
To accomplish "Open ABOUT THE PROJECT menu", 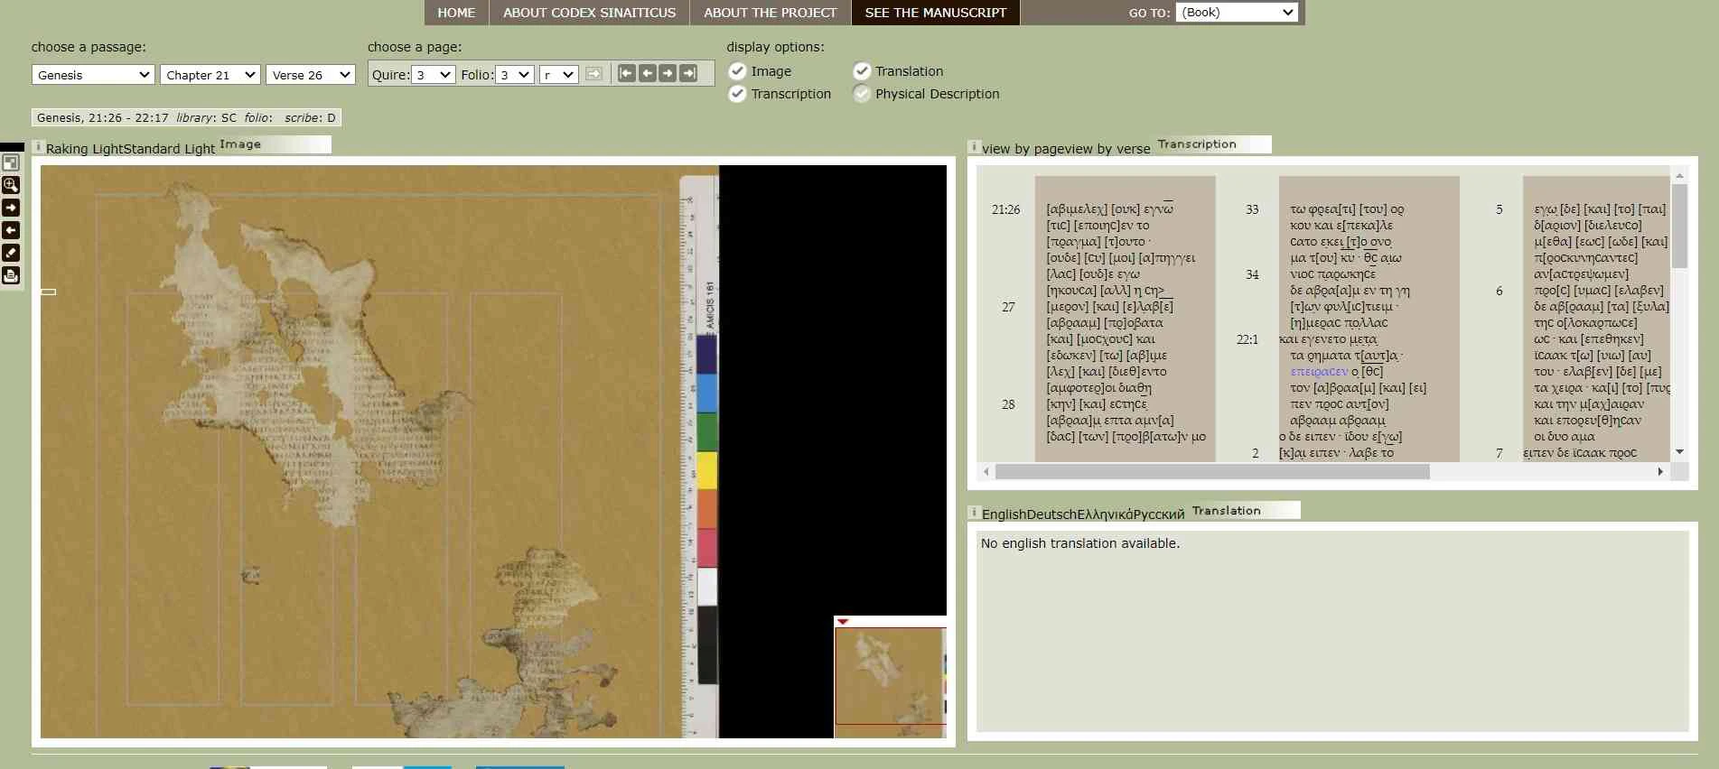I will 771,13.
